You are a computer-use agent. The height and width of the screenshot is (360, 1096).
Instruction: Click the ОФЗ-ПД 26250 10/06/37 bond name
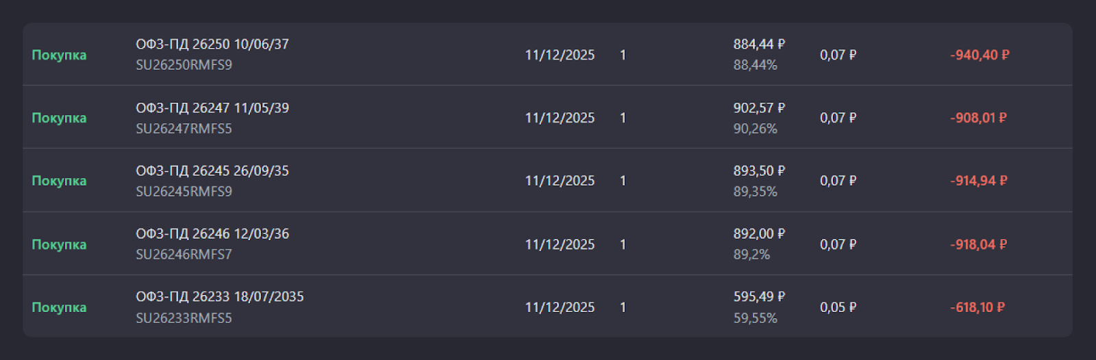point(212,44)
